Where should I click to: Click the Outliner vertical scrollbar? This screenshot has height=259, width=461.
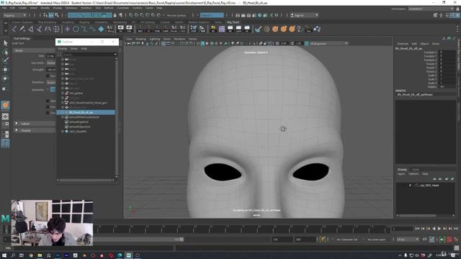[117, 117]
